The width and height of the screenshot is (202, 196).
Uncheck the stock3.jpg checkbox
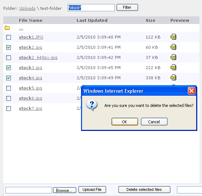pos(8,68)
